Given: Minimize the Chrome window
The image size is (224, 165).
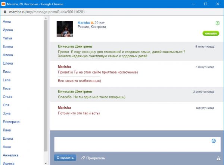Looking at the screenshot, I should pyautogui.click(x=193, y=4).
